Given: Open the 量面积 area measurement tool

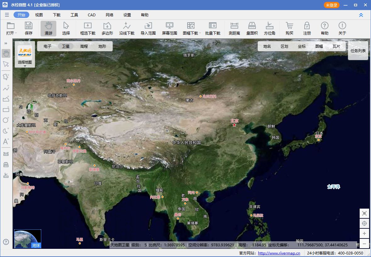Looking at the screenshot, I should [x=252, y=28].
